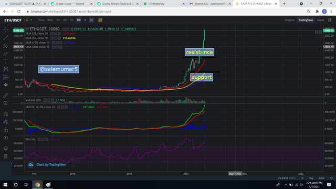Switch chart to 15m interval
Screen dimensions: 336x189
[50, 20]
